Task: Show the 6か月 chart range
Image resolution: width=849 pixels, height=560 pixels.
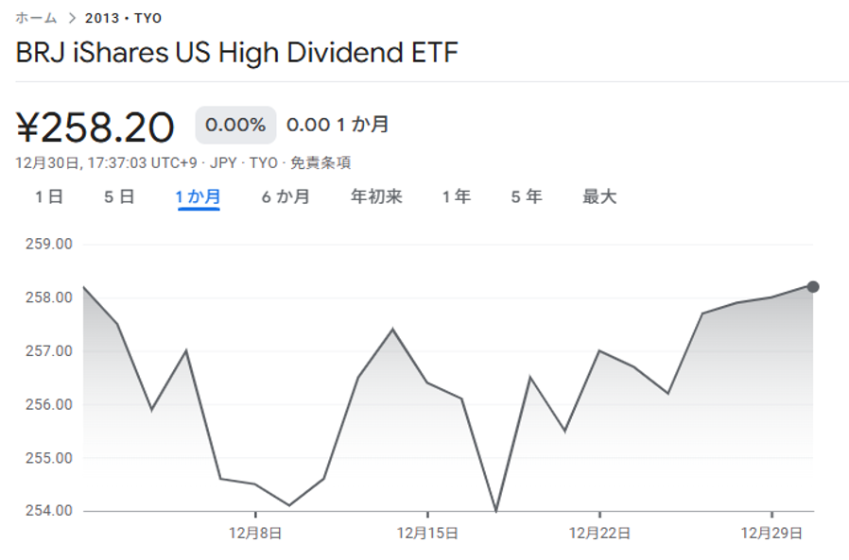Action: pyautogui.click(x=286, y=196)
